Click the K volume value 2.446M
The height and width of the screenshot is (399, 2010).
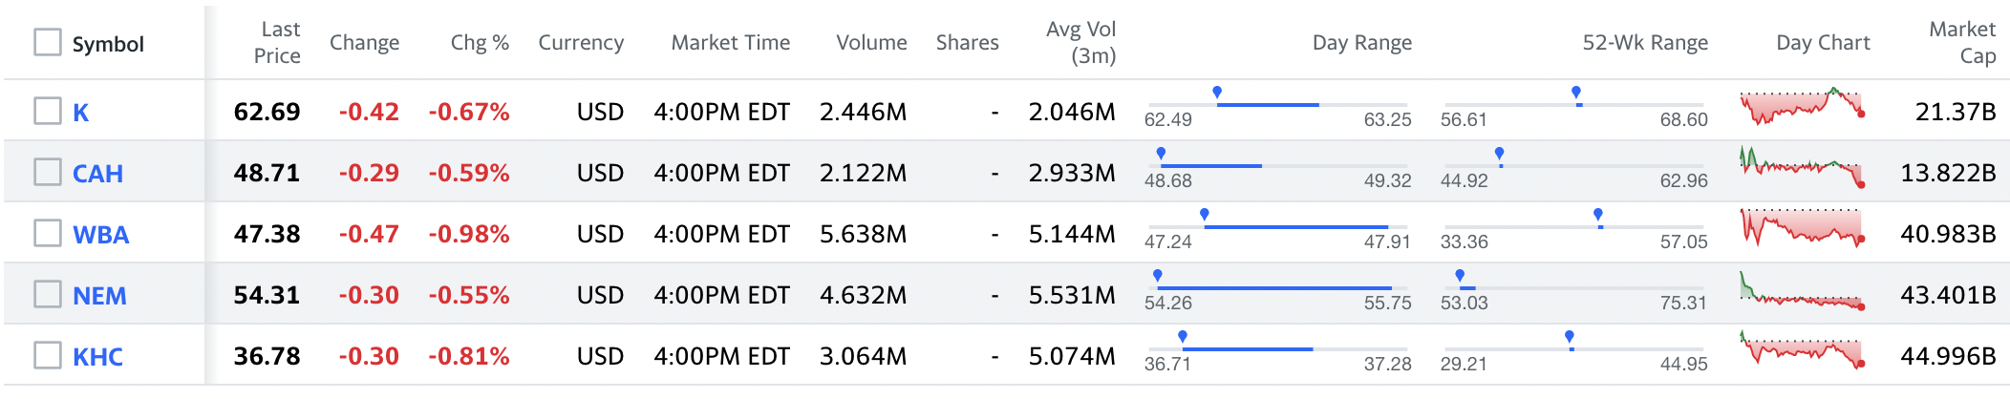[x=864, y=112]
